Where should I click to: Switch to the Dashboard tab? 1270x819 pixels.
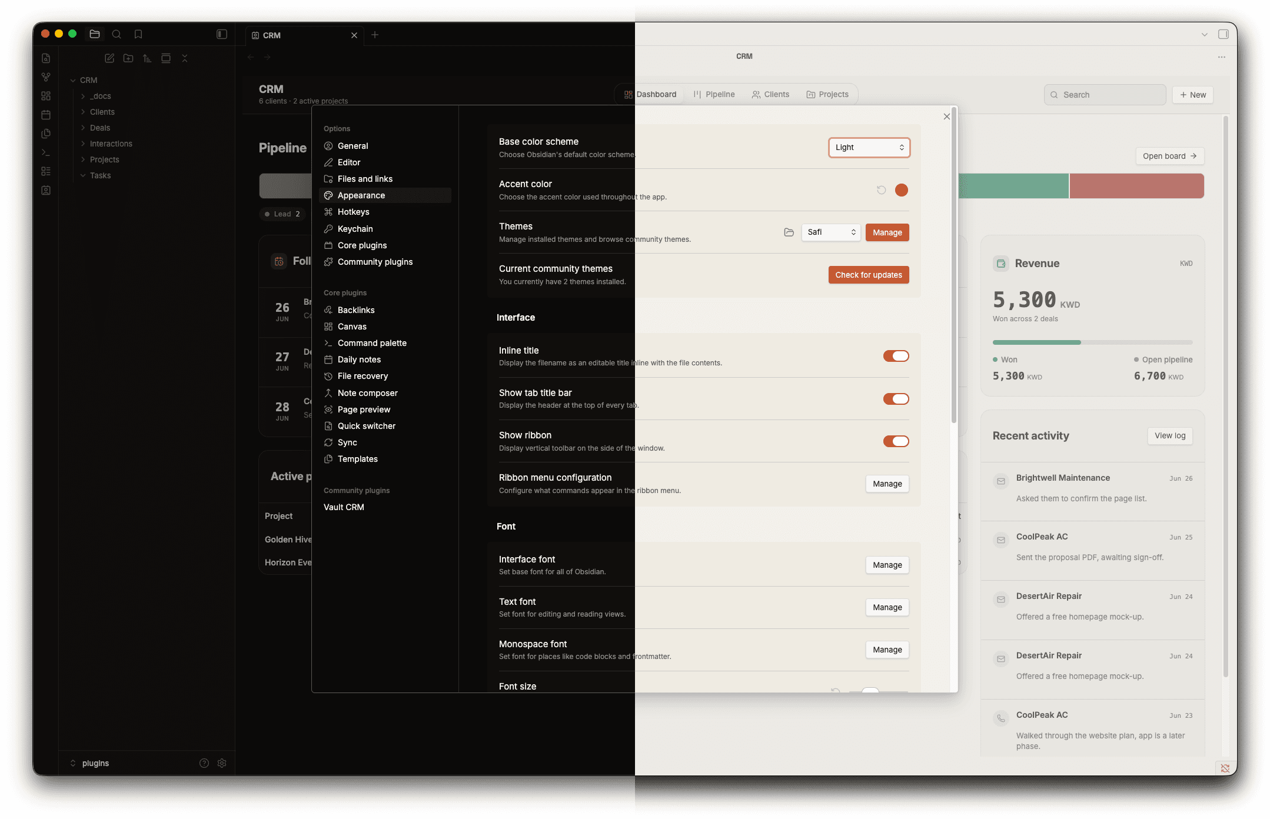click(650, 94)
